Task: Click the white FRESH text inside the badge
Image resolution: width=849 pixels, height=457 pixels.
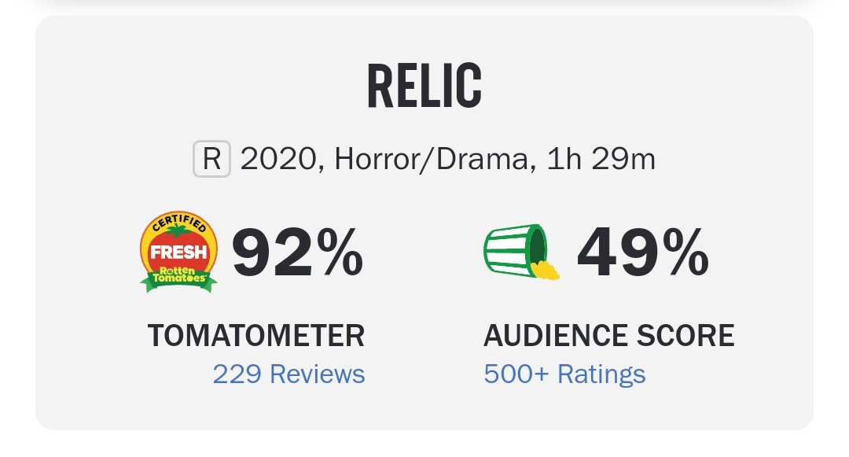Action: tap(178, 252)
